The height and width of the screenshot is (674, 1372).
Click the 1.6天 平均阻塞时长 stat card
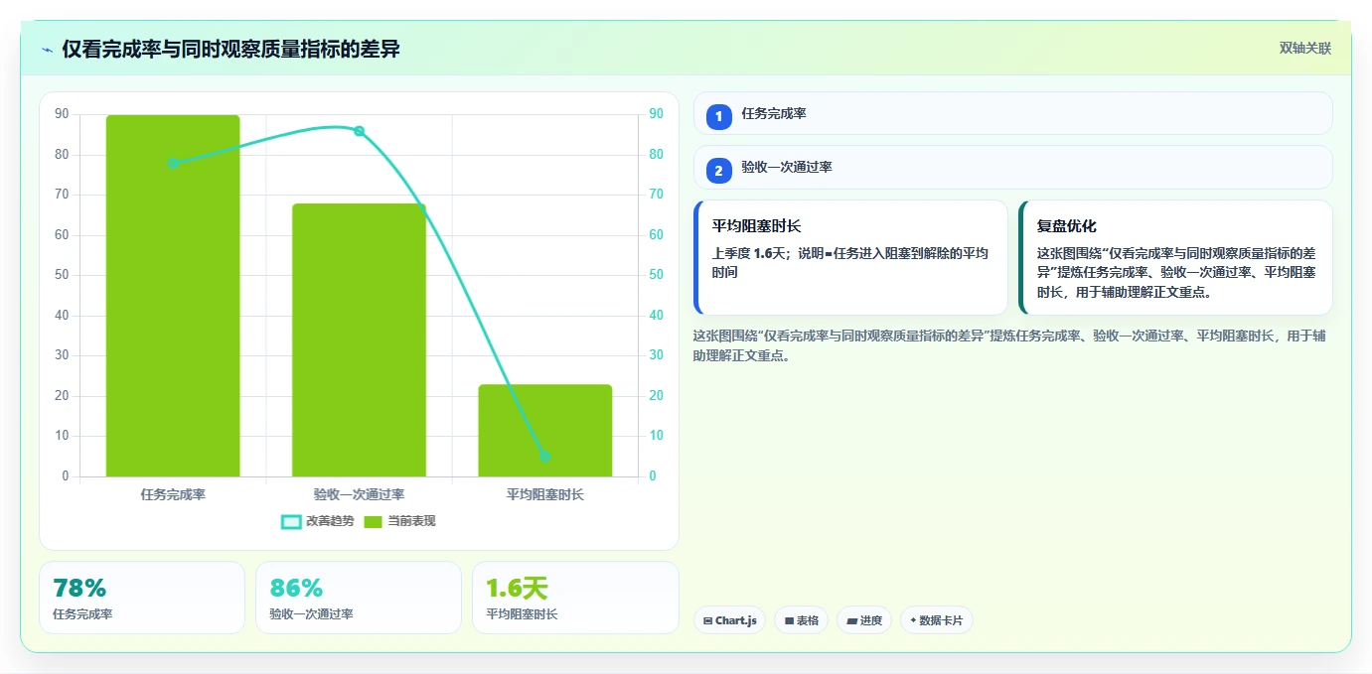coord(575,598)
